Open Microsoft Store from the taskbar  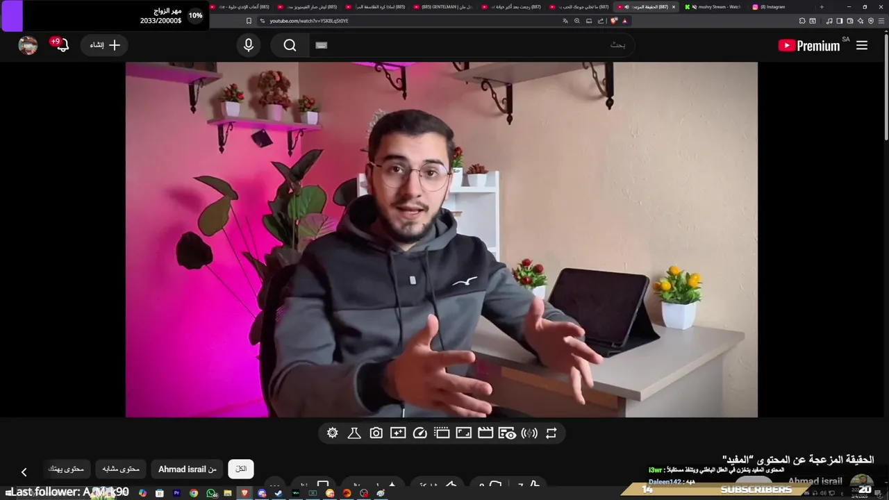pos(160,493)
